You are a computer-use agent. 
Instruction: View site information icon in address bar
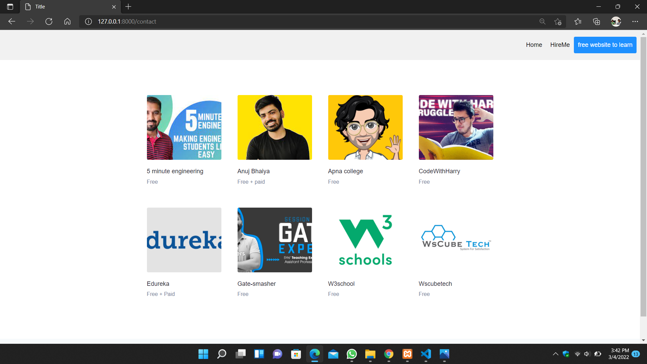point(88,22)
